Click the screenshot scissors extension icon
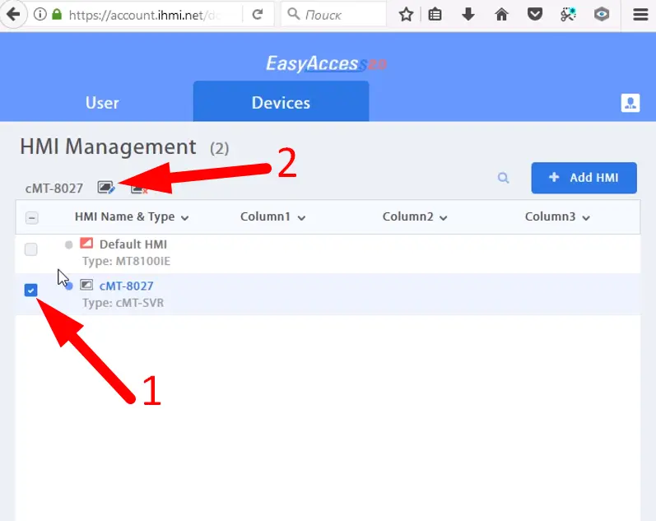 tap(568, 15)
